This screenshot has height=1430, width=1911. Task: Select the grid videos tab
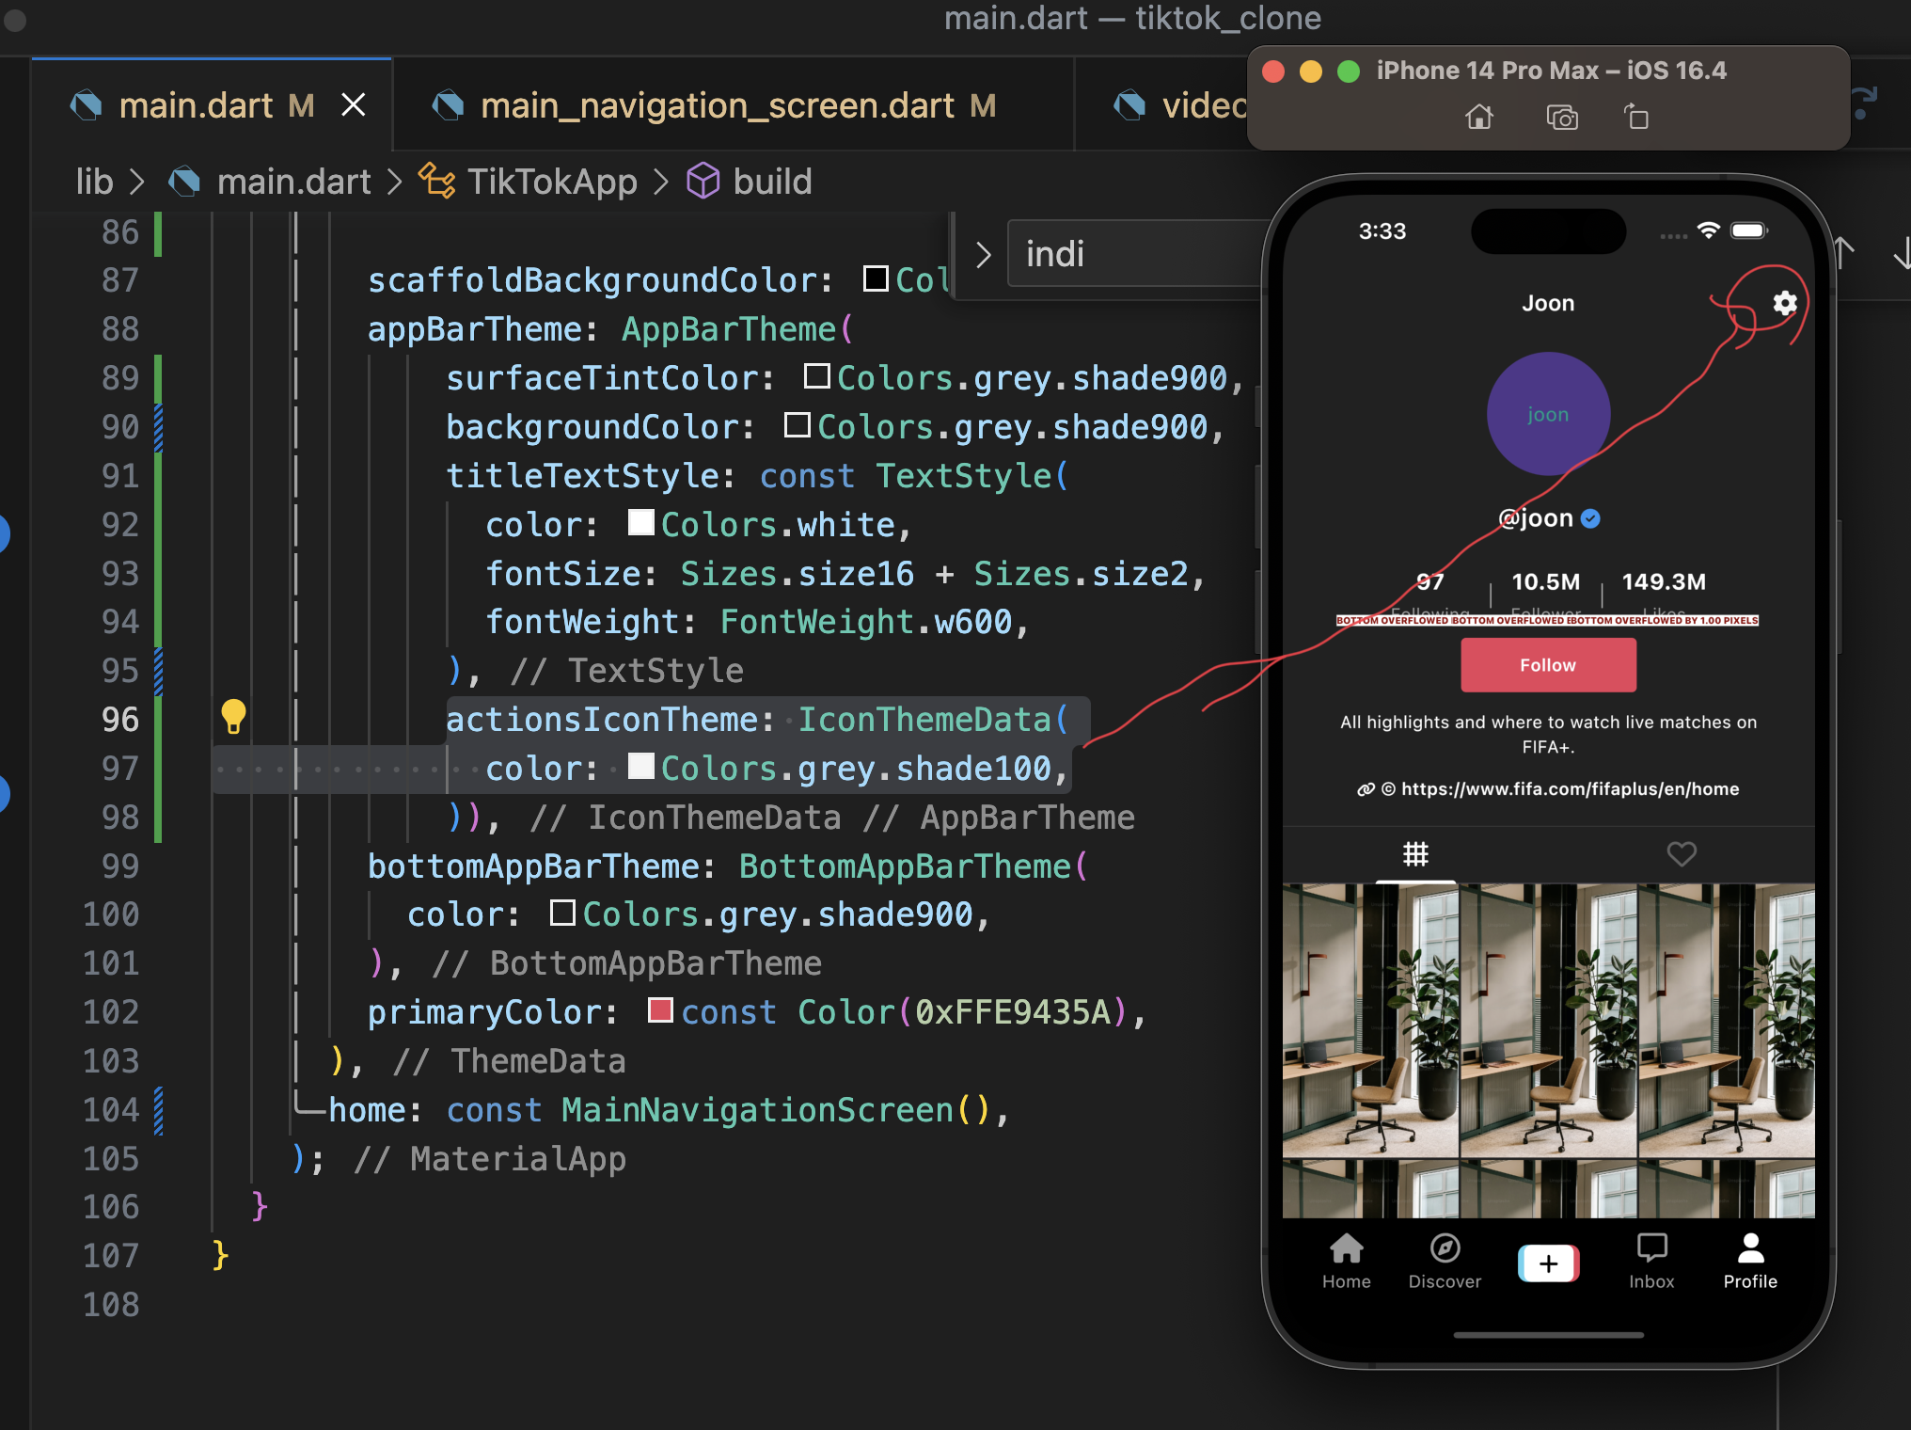(x=1415, y=853)
